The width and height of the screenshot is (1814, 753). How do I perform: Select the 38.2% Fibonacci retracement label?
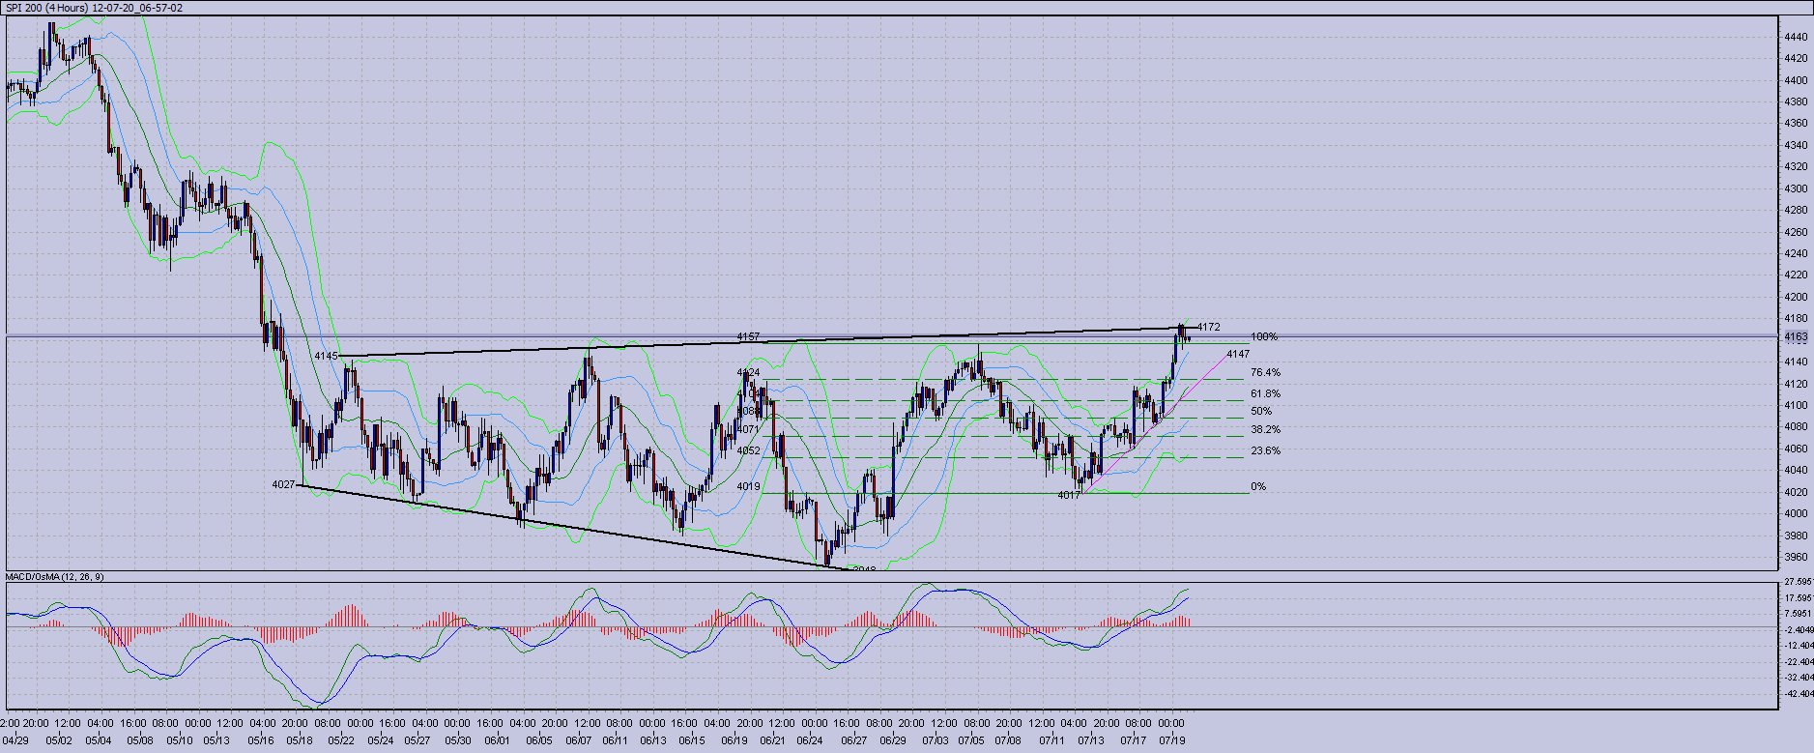tap(1264, 429)
